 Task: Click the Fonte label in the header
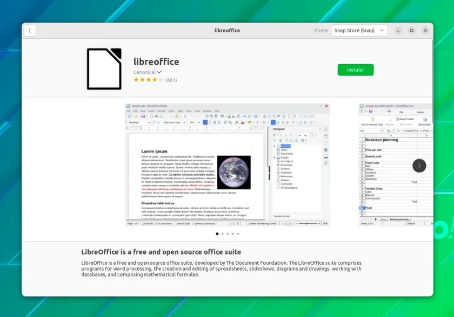tap(321, 30)
